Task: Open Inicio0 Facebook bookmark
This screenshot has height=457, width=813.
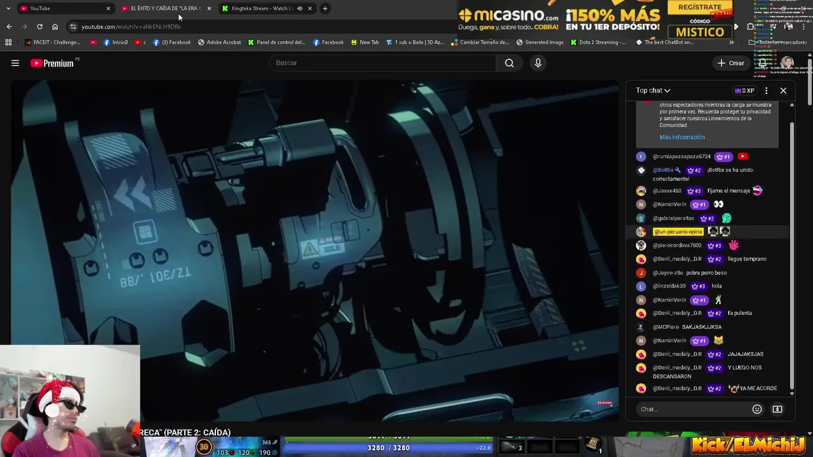Action: point(115,43)
